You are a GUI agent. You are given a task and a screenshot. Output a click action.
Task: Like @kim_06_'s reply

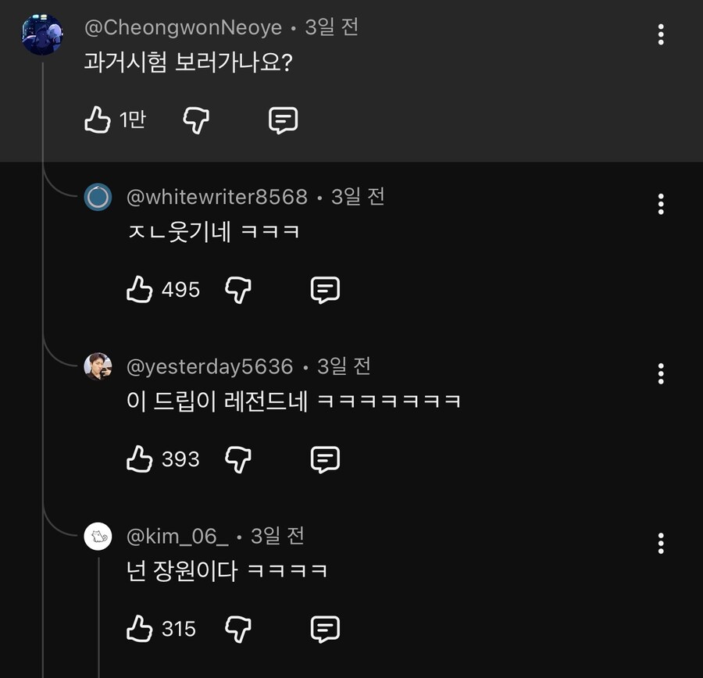139,627
